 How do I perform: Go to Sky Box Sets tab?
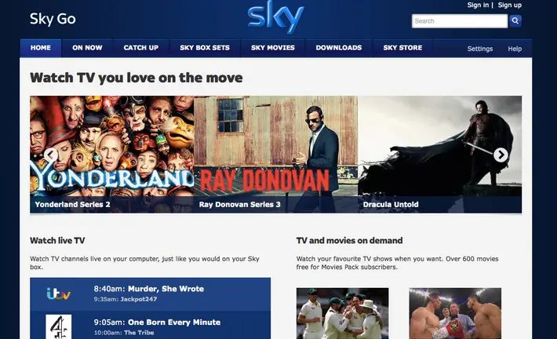[x=204, y=48]
